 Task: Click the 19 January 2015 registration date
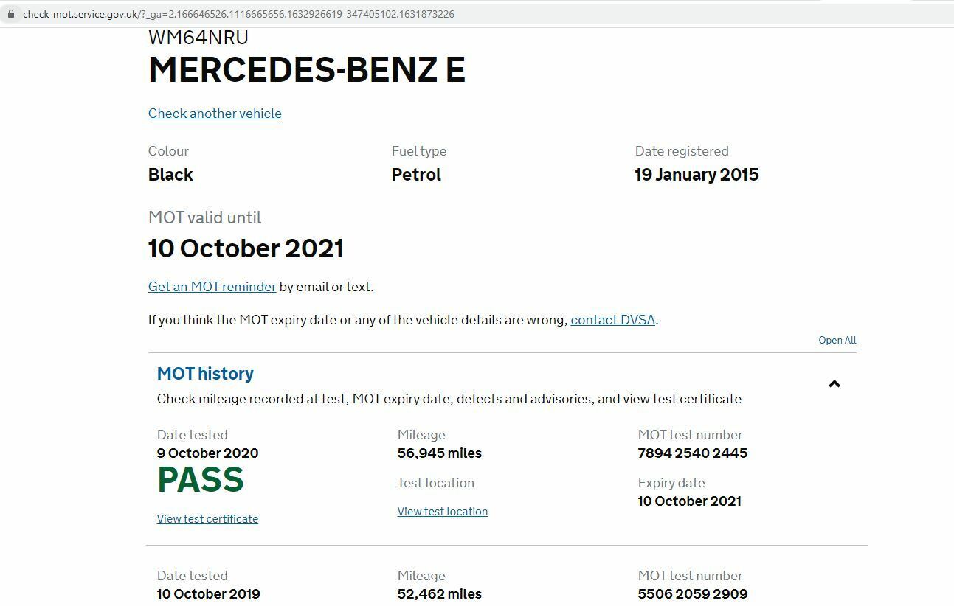(x=697, y=175)
